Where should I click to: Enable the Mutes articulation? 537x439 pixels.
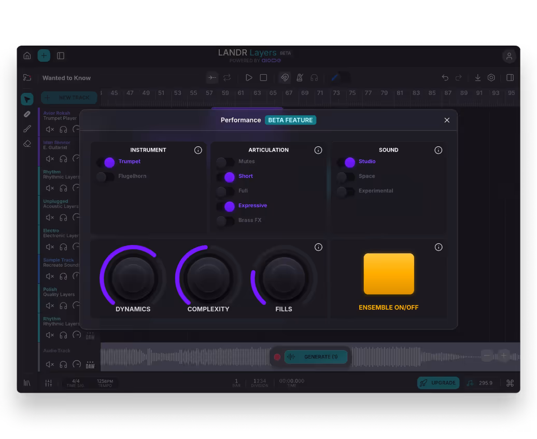click(x=225, y=162)
